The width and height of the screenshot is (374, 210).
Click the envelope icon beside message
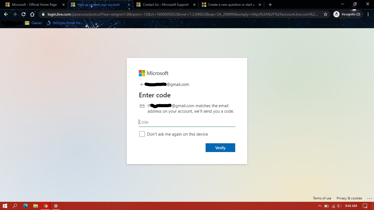pyautogui.click(x=142, y=106)
